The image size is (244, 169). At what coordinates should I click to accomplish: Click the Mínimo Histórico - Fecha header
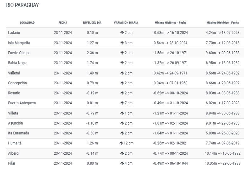click(x=170, y=23)
